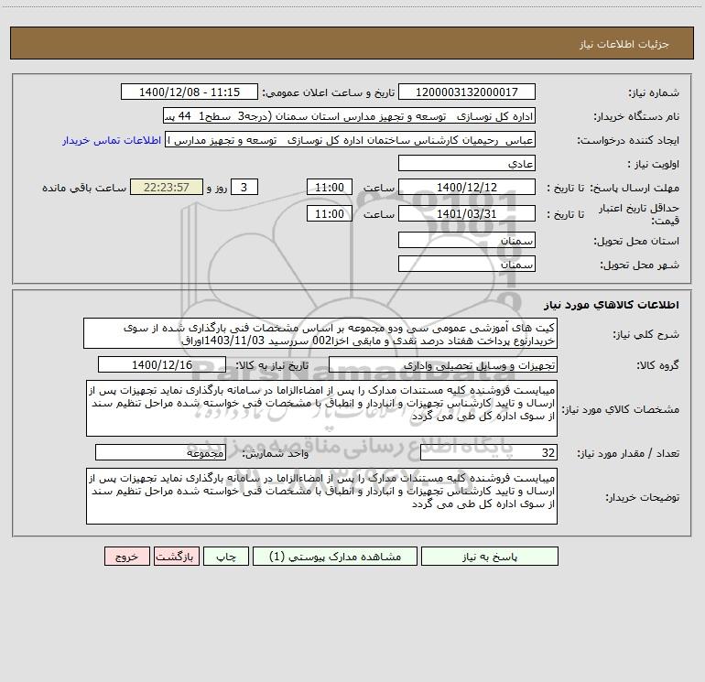Image resolution: width=705 pixels, height=682 pixels.
Task: Open اطلاعات تماس خریدار link
Action: [x=112, y=140]
